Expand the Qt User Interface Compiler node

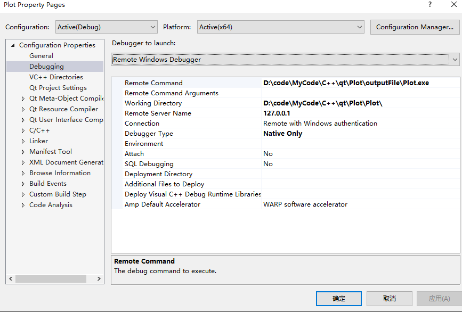[x=23, y=120]
